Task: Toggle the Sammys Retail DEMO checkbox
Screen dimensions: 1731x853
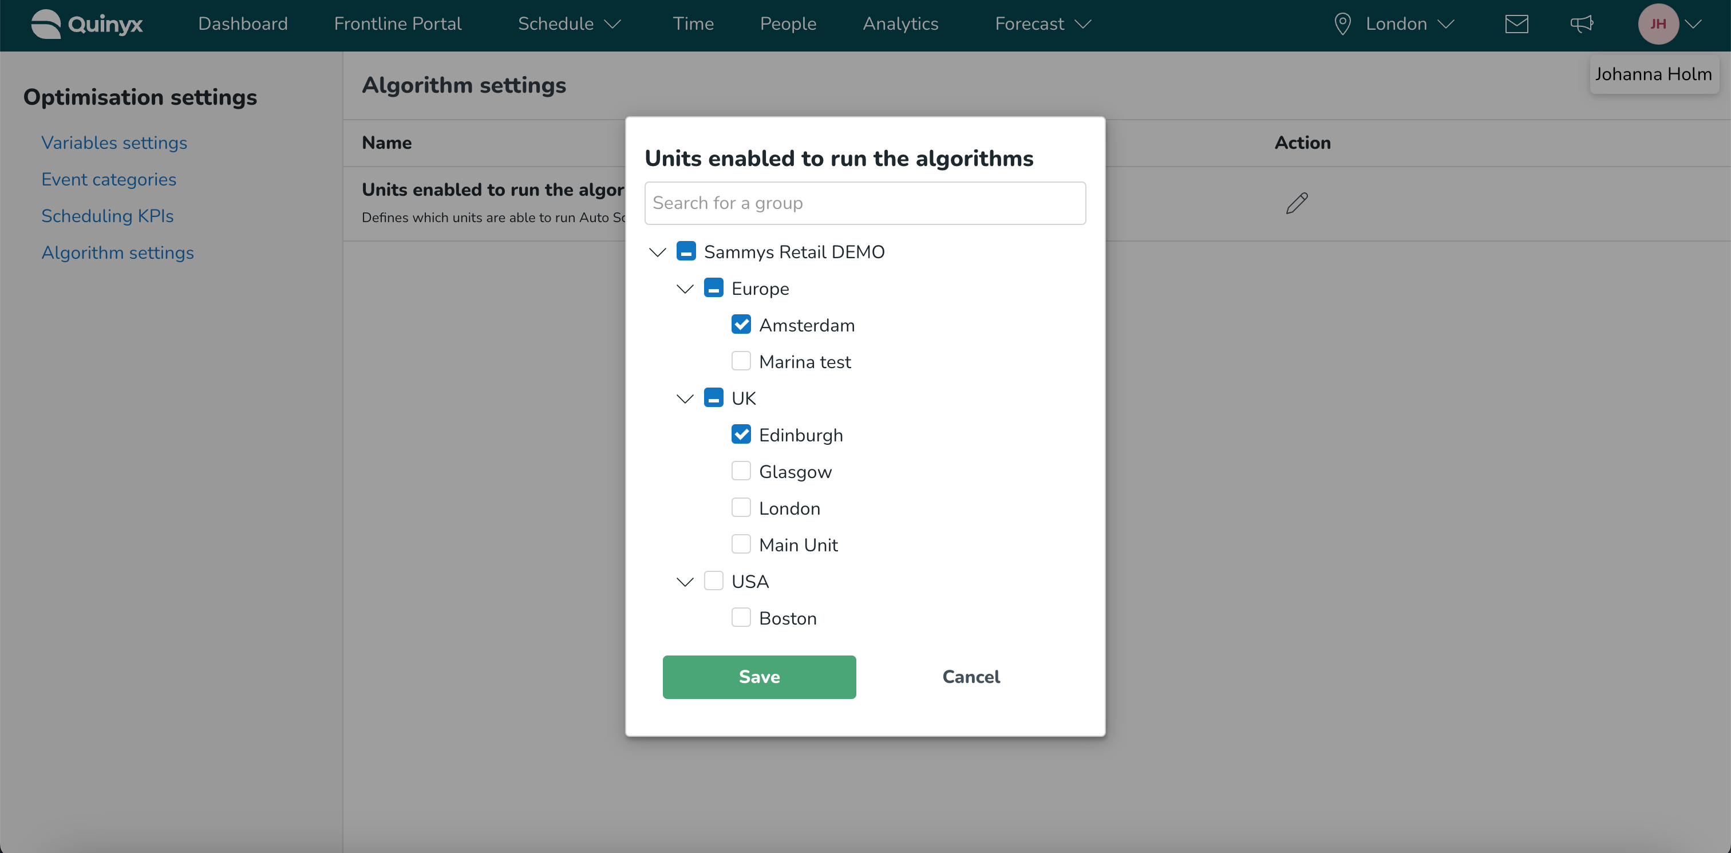Action: tap(685, 251)
